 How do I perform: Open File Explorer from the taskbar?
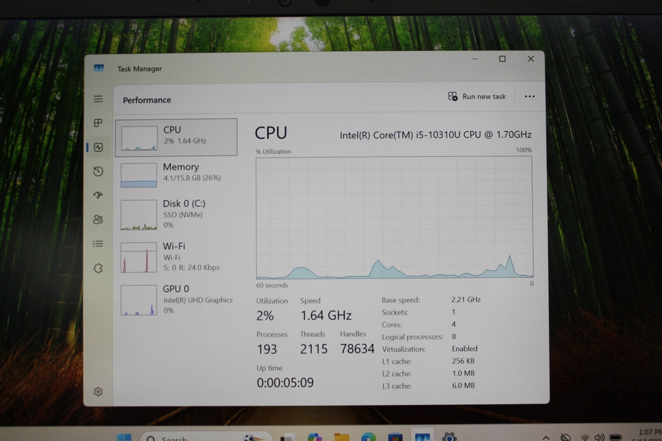click(342, 437)
